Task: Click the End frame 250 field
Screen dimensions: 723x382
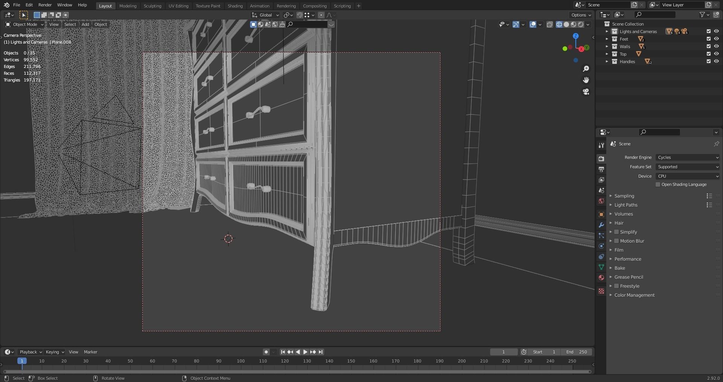Action: 576,352
